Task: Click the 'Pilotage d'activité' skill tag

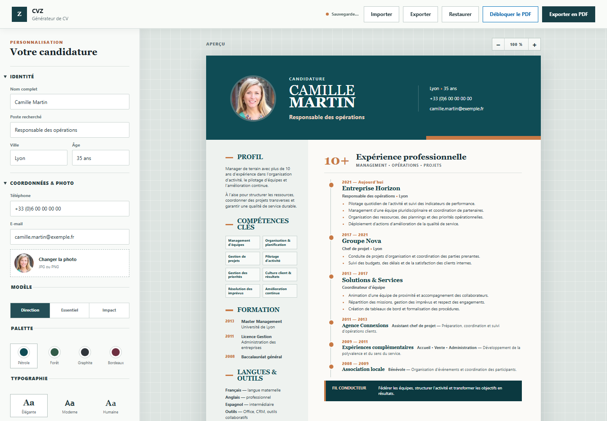Action: [280, 258]
